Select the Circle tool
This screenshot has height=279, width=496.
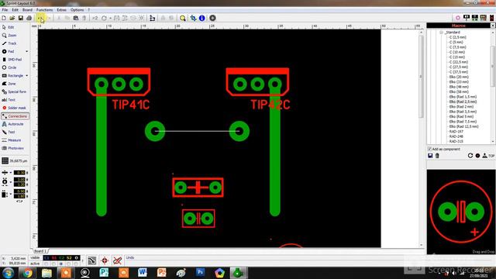[9, 67]
